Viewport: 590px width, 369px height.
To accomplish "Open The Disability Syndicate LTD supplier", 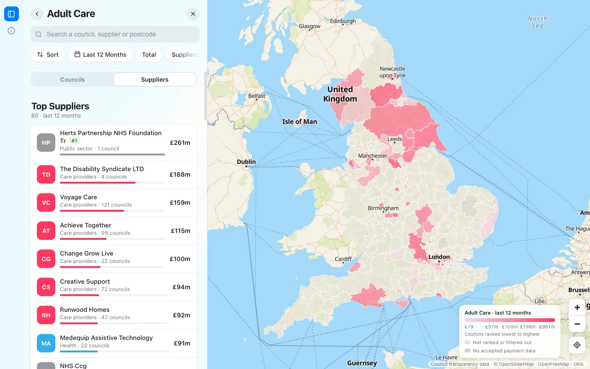I will click(114, 174).
